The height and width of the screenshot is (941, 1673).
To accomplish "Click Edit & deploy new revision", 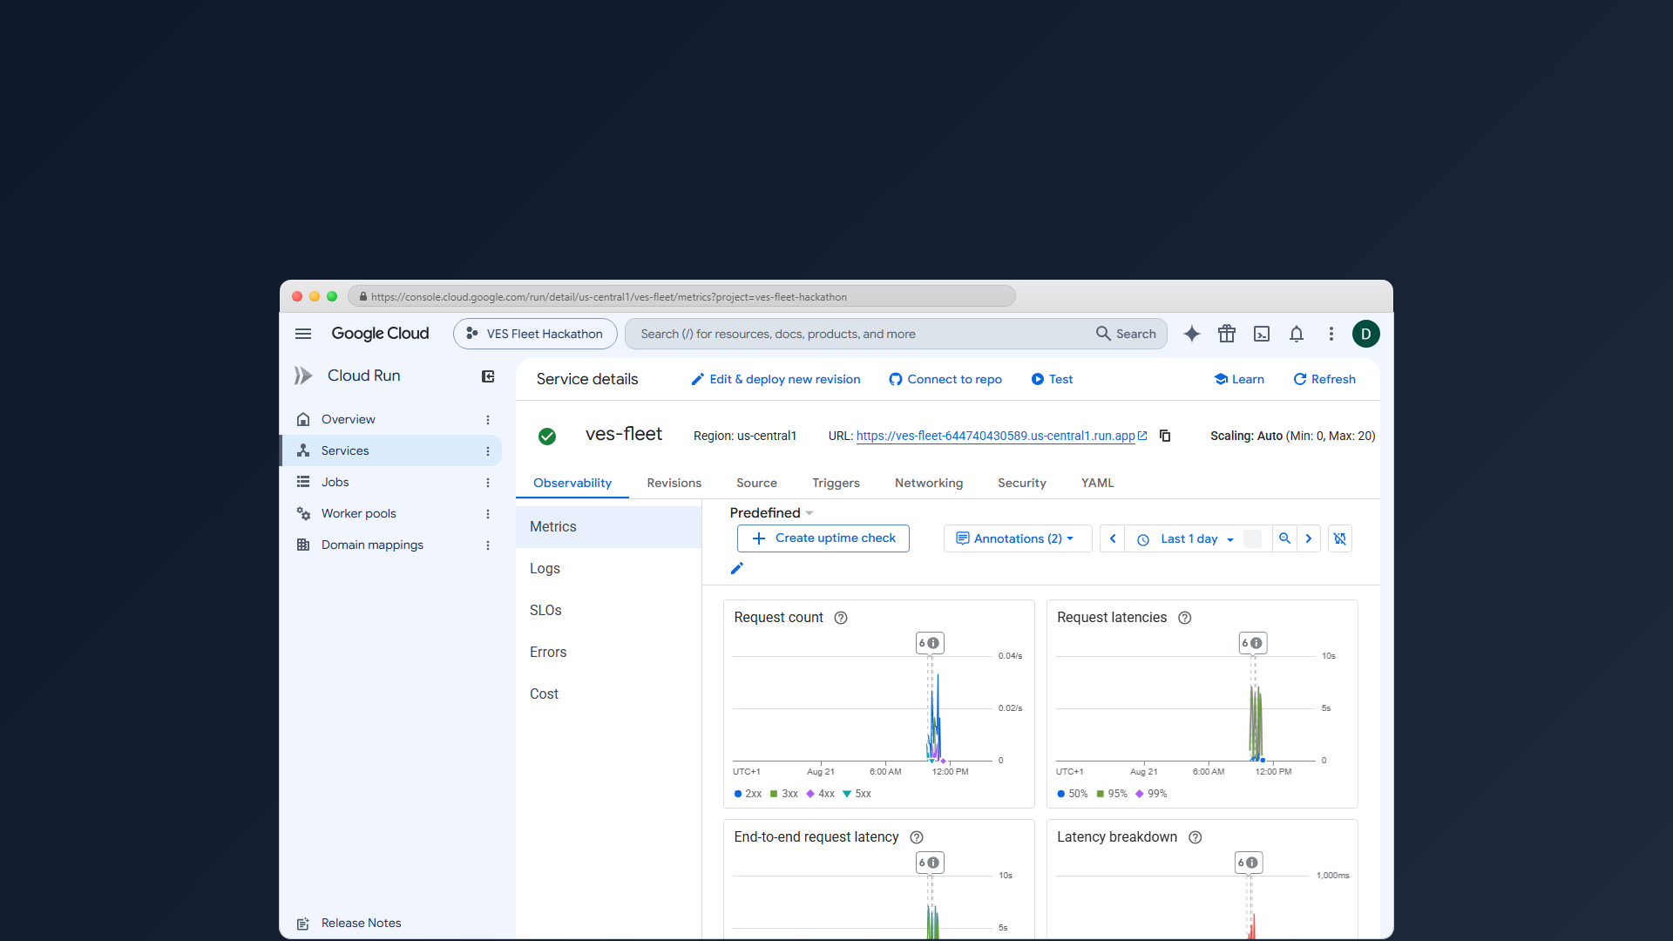I will 776,379.
